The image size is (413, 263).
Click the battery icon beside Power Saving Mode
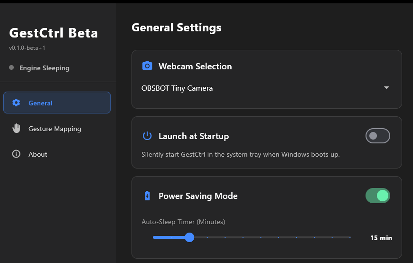[x=147, y=196]
